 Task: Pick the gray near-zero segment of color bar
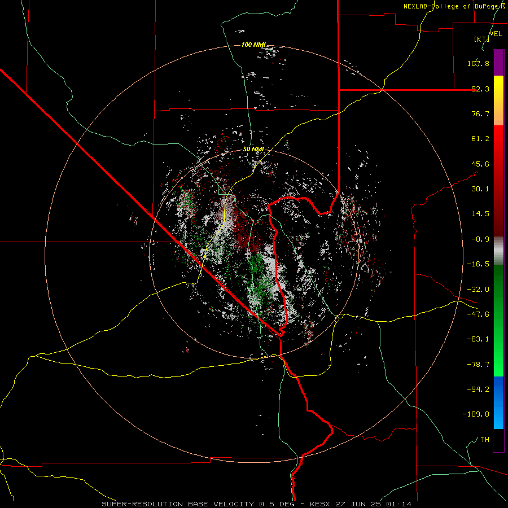coord(498,251)
